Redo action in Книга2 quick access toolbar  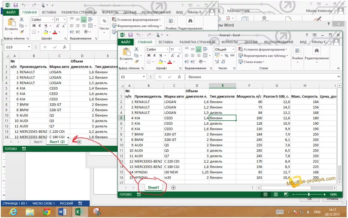[149, 35]
